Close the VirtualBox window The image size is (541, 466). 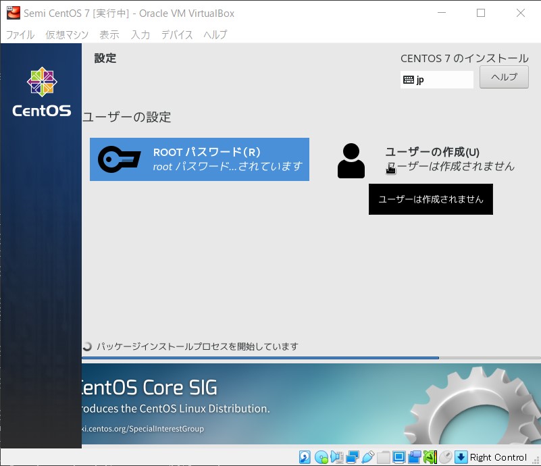(x=521, y=13)
